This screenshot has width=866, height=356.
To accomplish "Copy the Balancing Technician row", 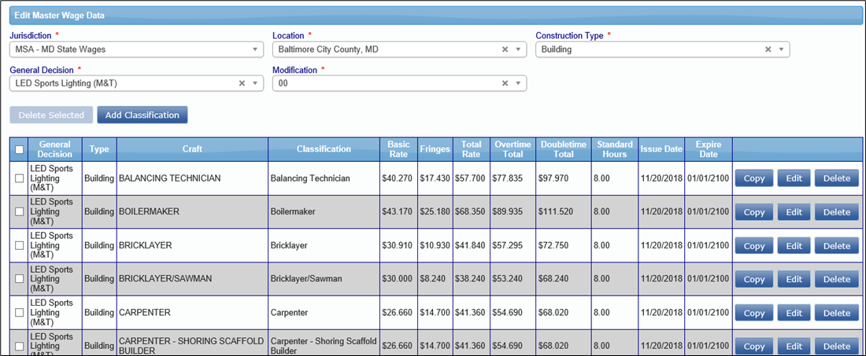I will (754, 178).
